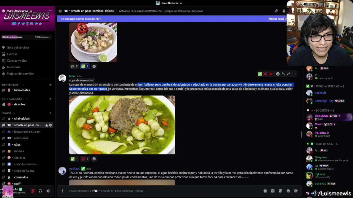Reply to kino's message
The width and height of the screenshot is (353, 198).
(x=283, y=74)
